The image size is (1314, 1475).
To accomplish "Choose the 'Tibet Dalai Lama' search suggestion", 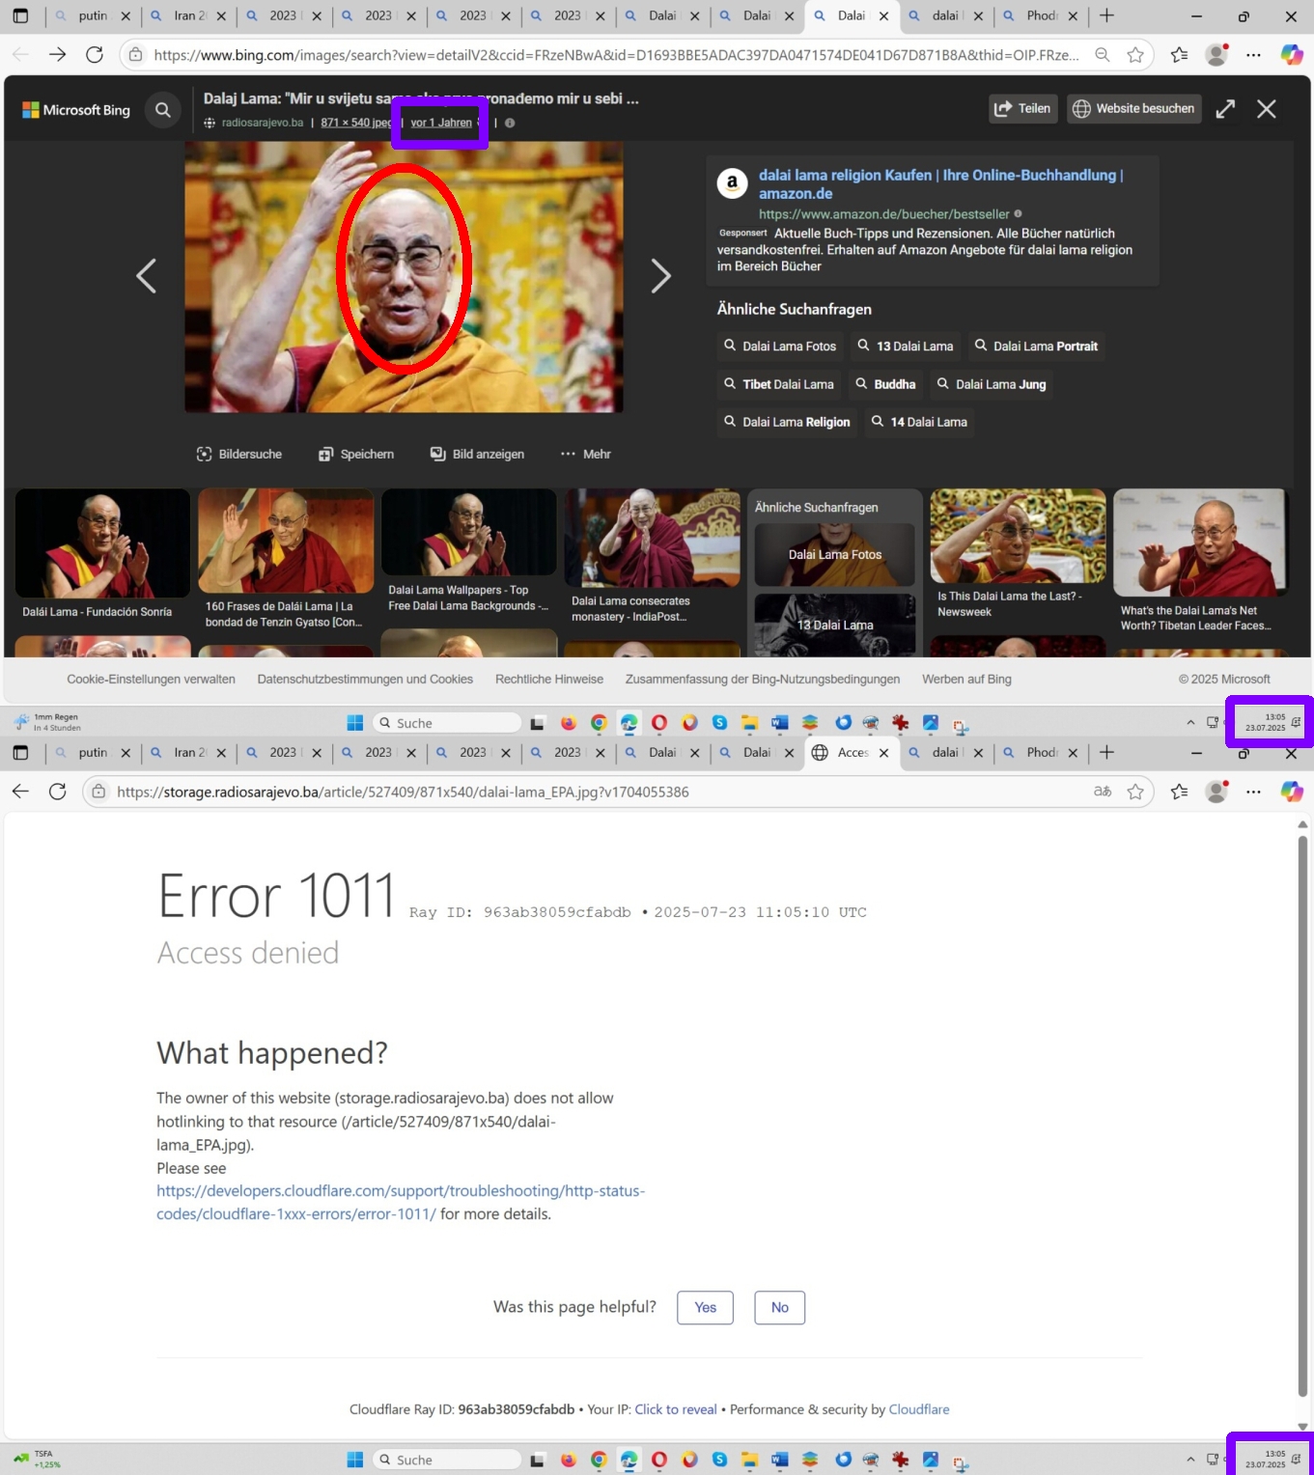I will tap(778, 384).
